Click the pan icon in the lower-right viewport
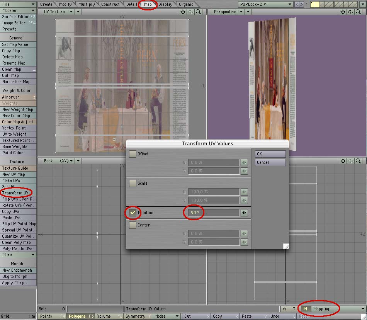The image size is (367, 320). 343,161
